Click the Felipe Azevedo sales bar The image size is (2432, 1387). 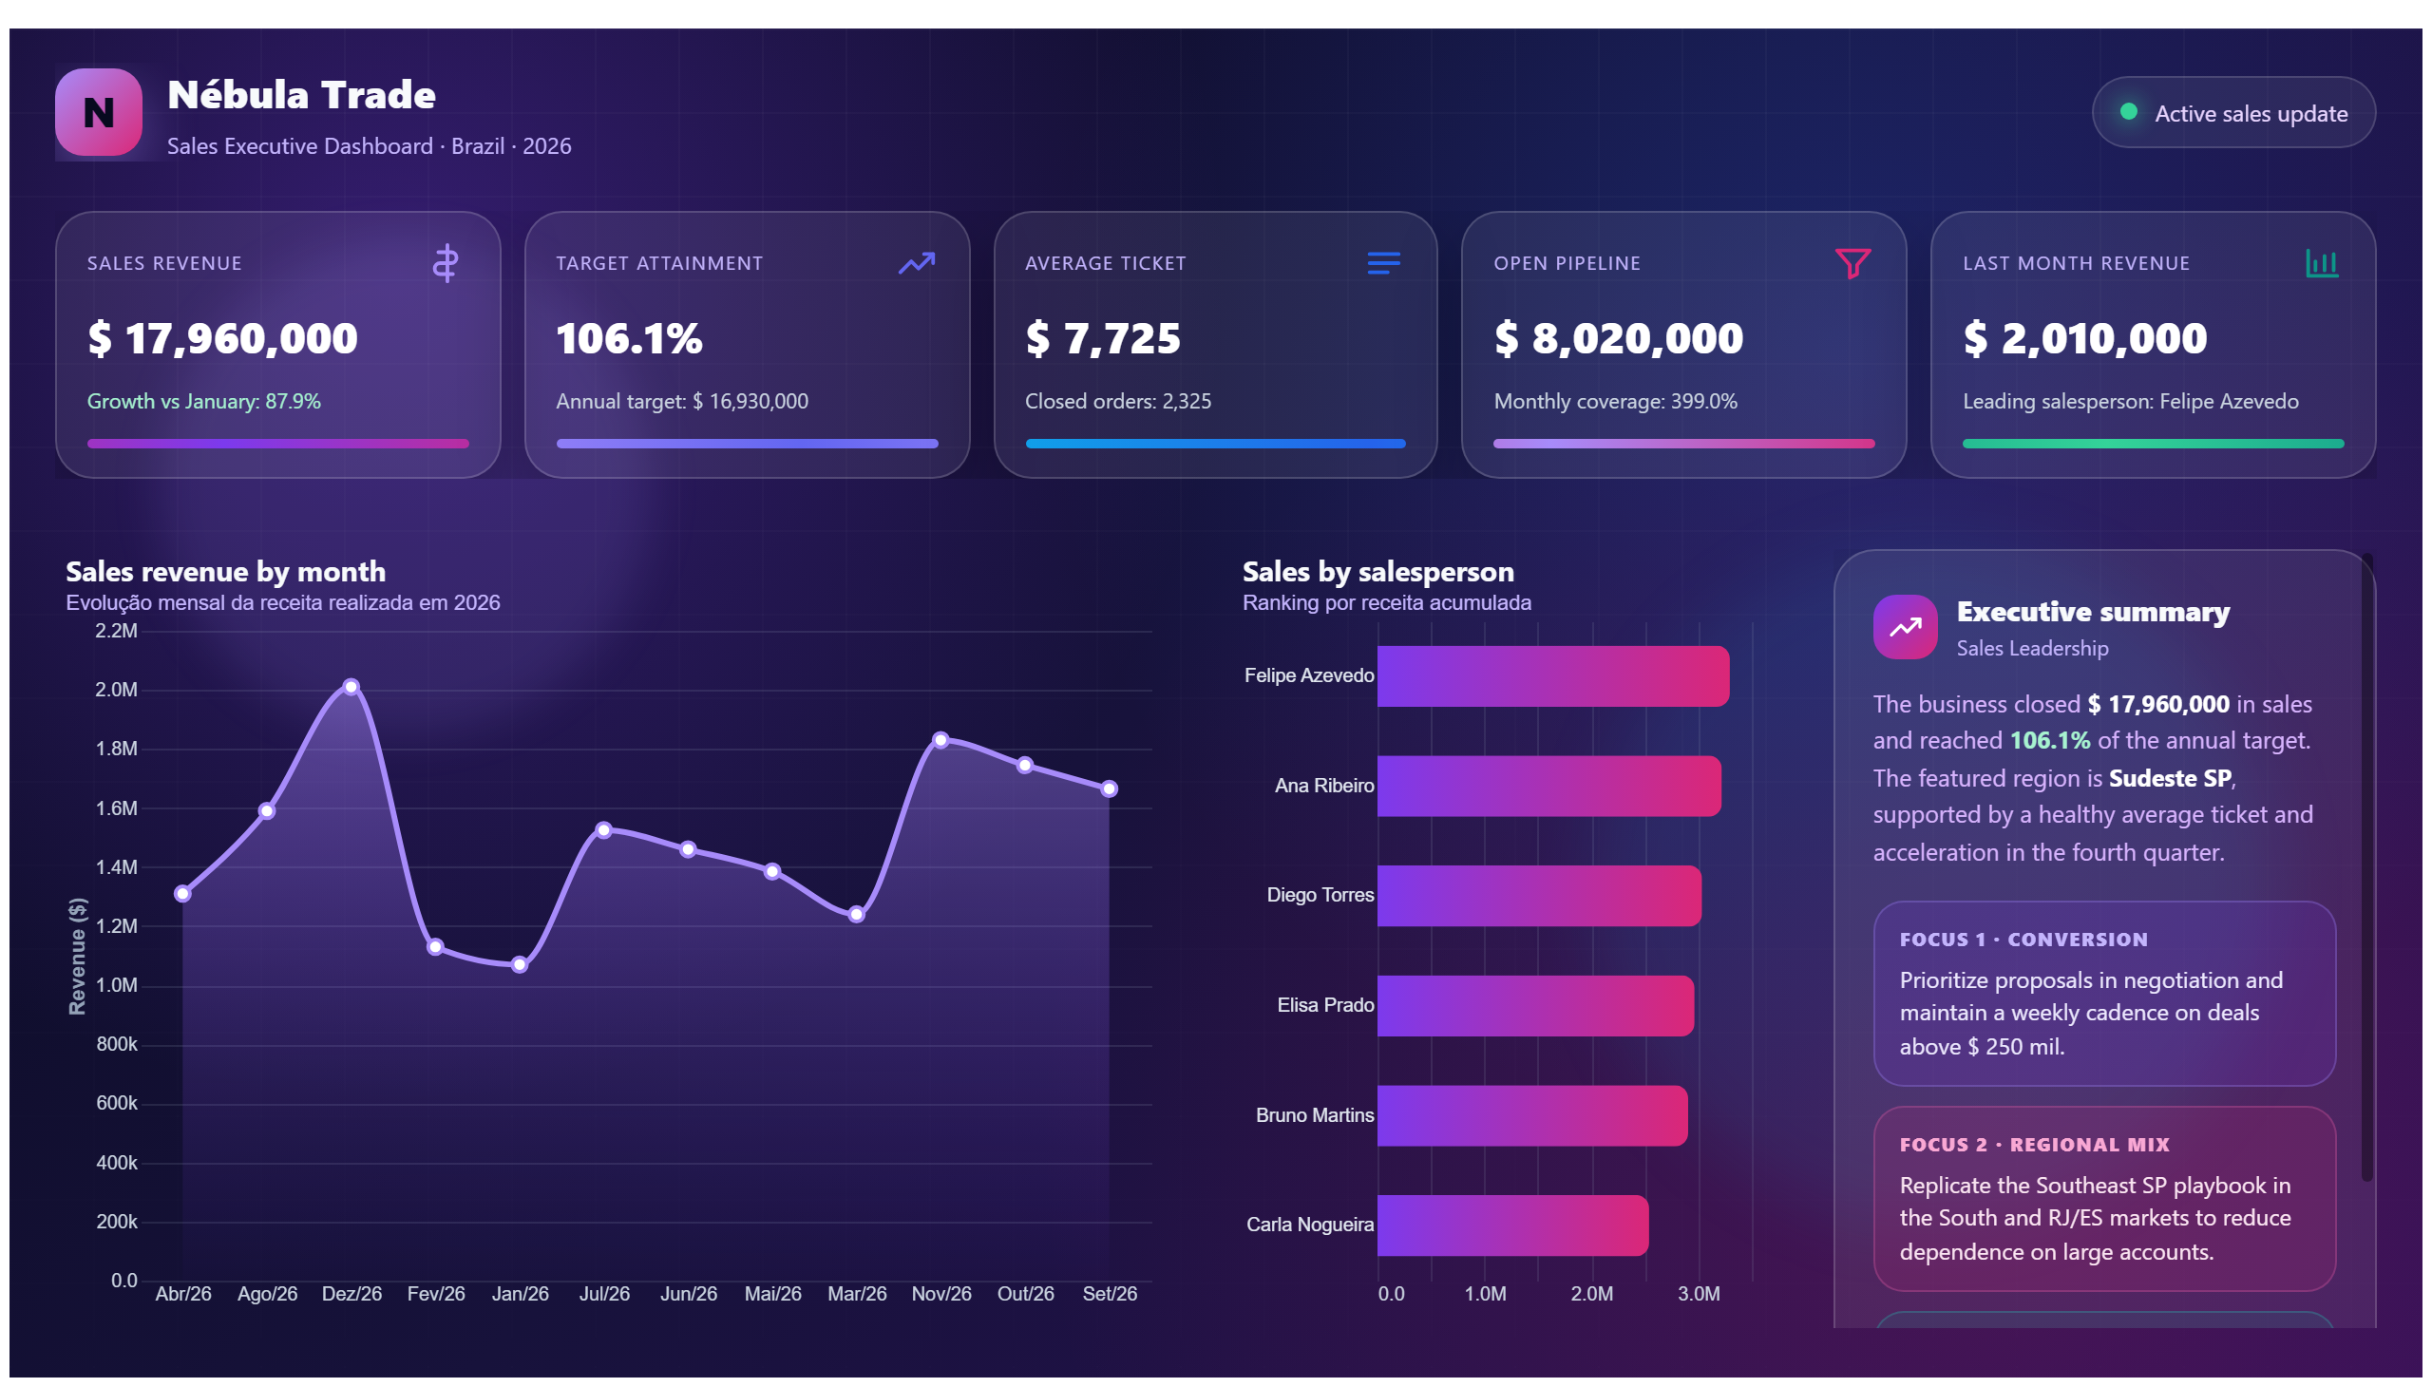point(1552,676)
